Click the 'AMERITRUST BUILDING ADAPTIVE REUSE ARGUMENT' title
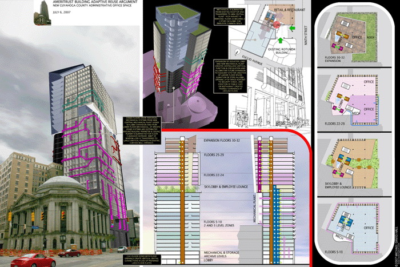The width and height of the screenshot is (400, 267). click(x=95, y=2)
